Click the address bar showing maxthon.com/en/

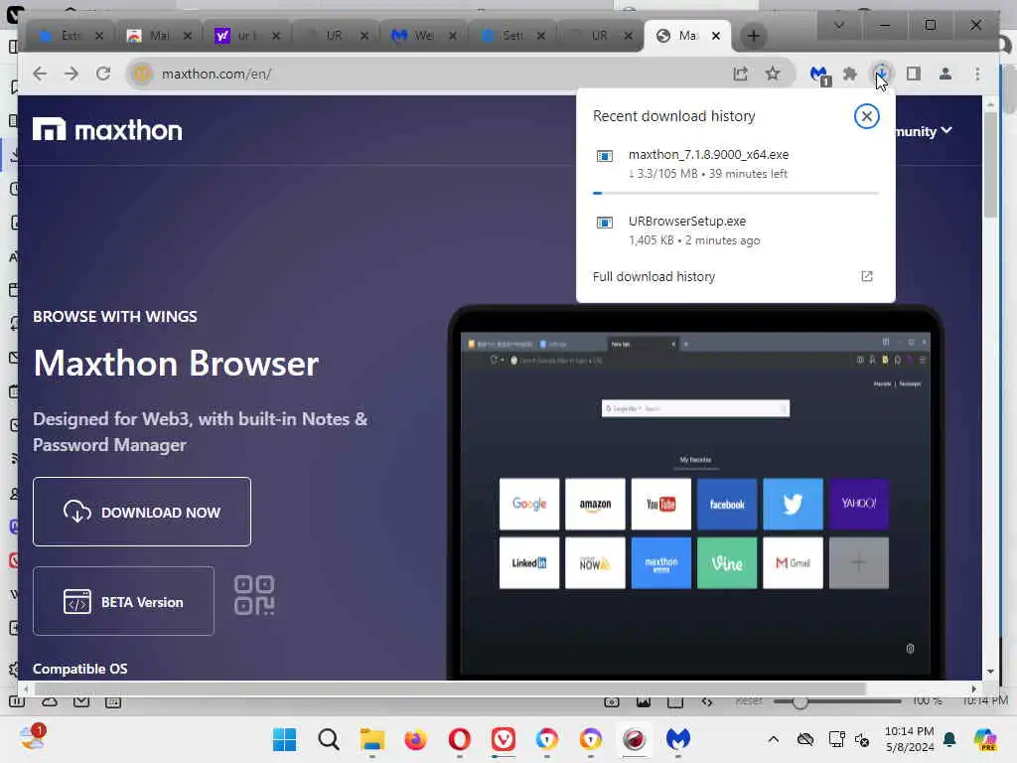pos(428,74)
